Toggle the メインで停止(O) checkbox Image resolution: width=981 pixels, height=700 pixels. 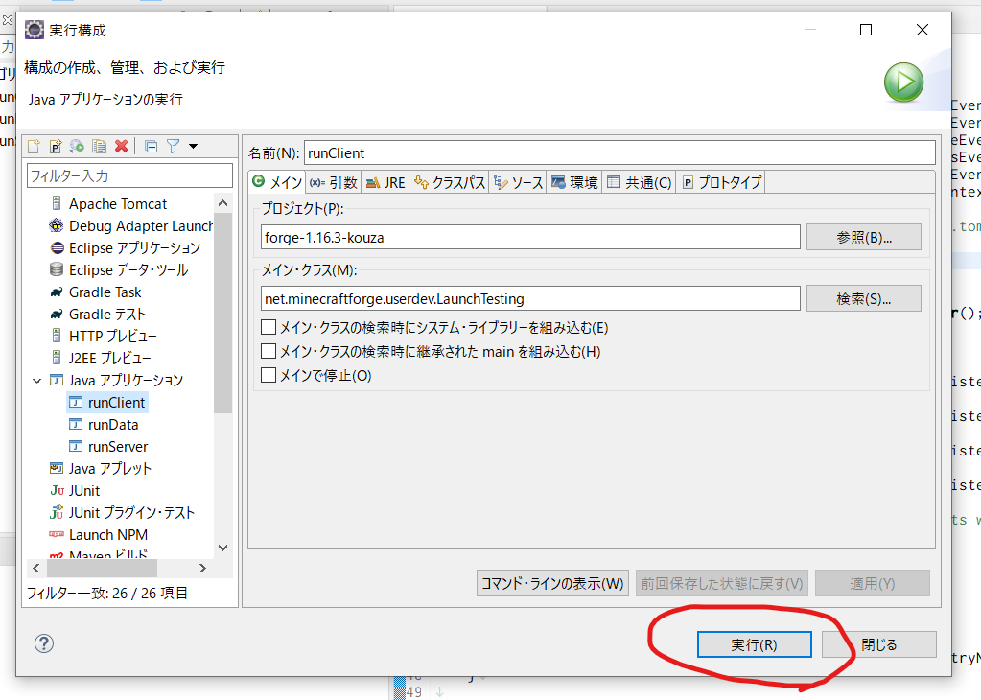click(x=269, y=375)
